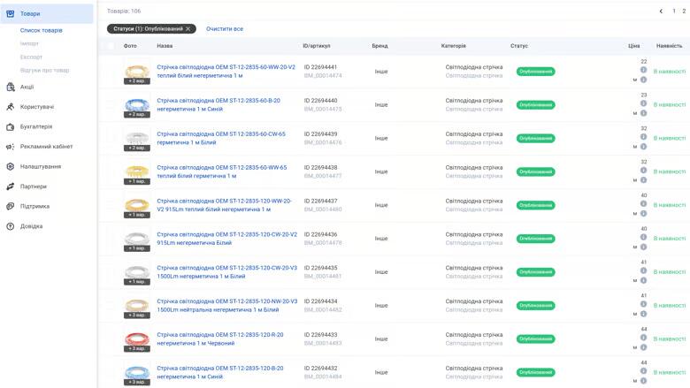Click the Бухгалтерія wallet icon

[x=11, y=126]
